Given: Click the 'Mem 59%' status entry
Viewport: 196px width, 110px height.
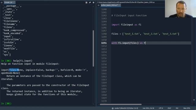Looking at the screenshot, I should pyautogui.click(x=187, y=108).
